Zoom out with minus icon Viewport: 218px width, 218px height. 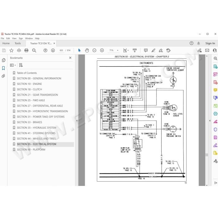94,50
